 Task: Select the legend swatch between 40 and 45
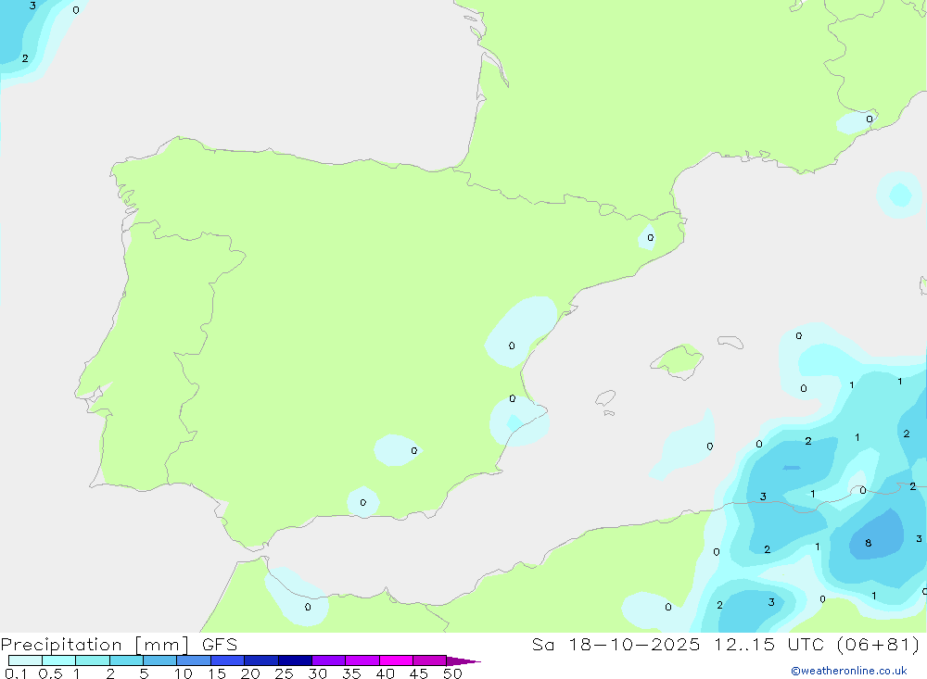(396, 660)
